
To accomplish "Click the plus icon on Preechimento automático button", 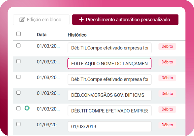I will [x=81, y=20].
